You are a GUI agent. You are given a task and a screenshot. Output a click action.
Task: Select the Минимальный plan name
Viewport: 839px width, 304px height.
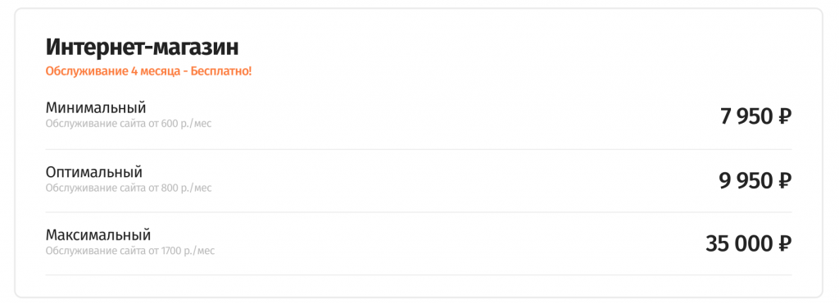click(x=96, y=107)
